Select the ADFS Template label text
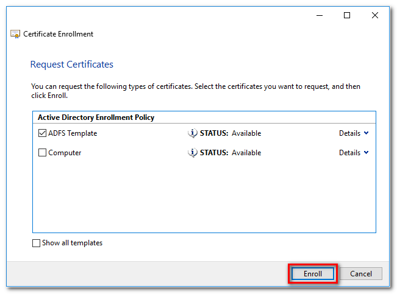The height and width of the screenshot is (294, 397). click(x=73, y=133)
